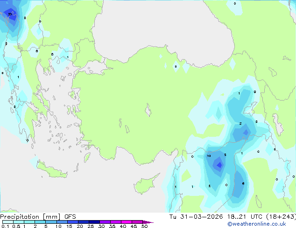Screen dimensions: 296x228
Task: Pick the 5–10 mm legend color swatch
Action: pos(51,222)
